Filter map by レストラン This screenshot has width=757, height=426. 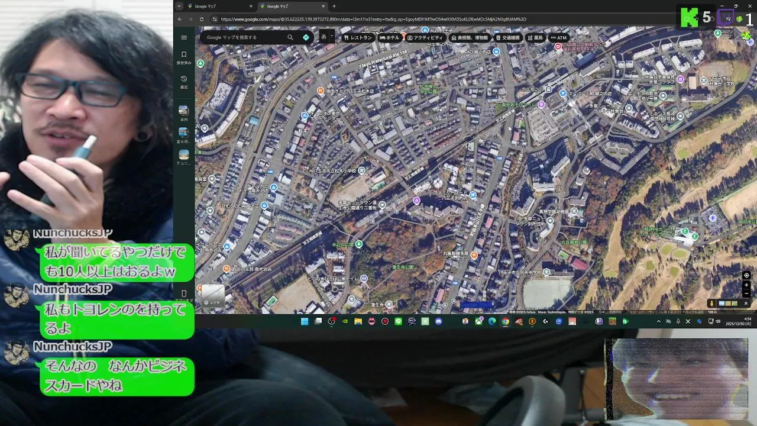pos(358,37)
